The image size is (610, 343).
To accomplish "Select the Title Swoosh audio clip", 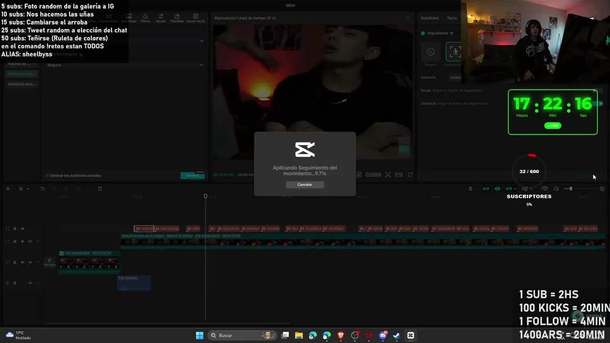I will (x=134, y=282).
